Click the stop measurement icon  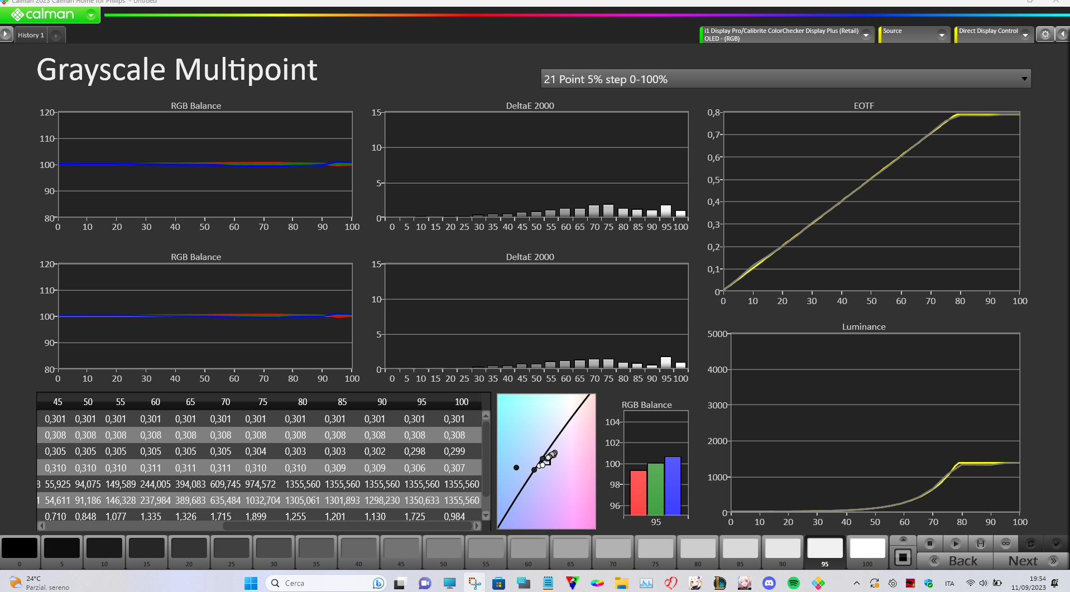point(929,543)
